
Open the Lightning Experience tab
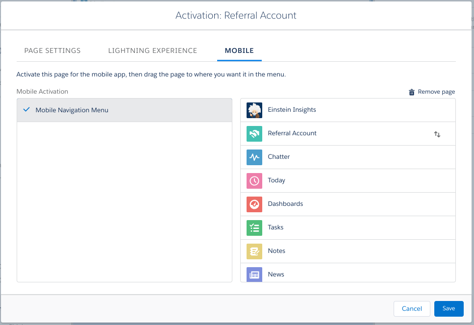tap(152, 50)
